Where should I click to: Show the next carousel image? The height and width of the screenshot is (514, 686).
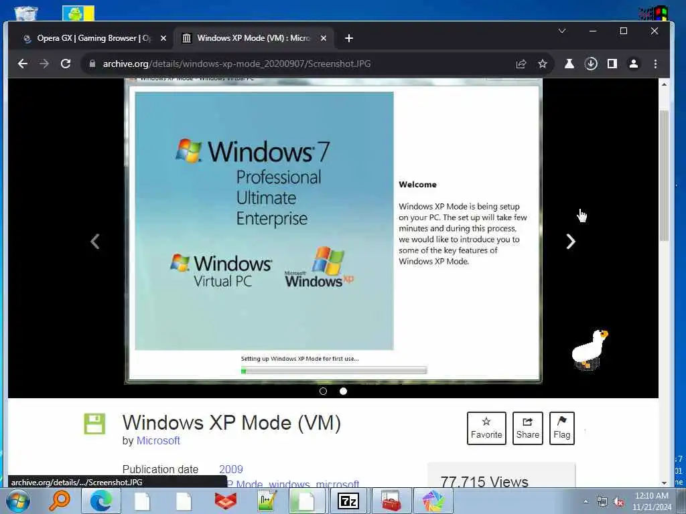click(571, 241)
